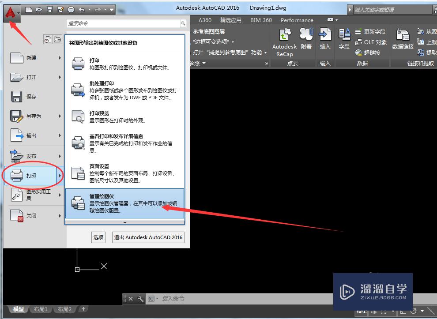
Task: Click the 选项 (Options) button
Action: coord(98,237)
